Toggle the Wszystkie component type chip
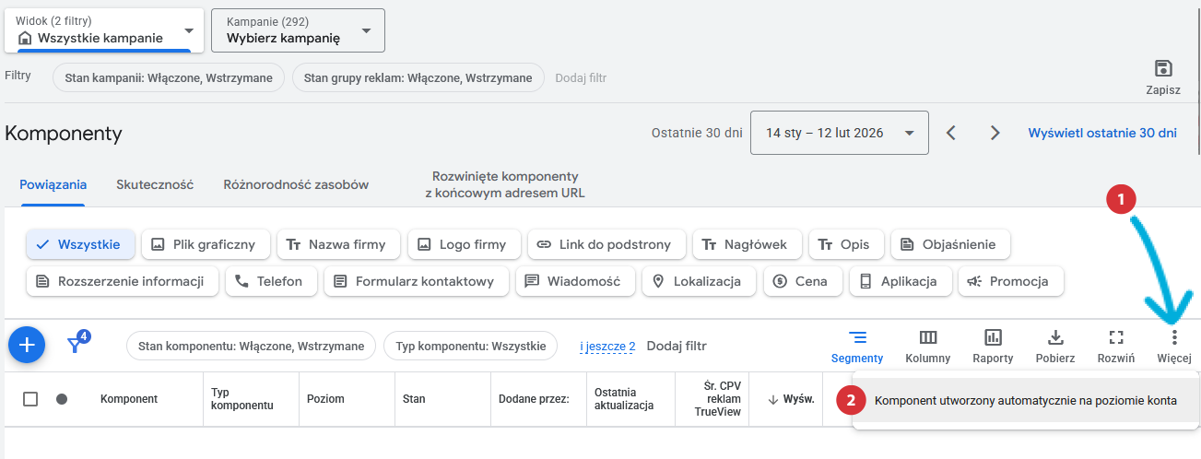Image resolution: width=1201 pixels, height=459 pixels. (80, 244)
